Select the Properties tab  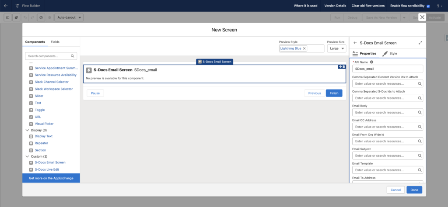tap(364, 54)
